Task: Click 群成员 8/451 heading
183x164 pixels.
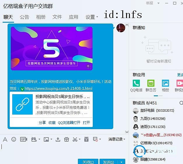Action: (145, 103)
